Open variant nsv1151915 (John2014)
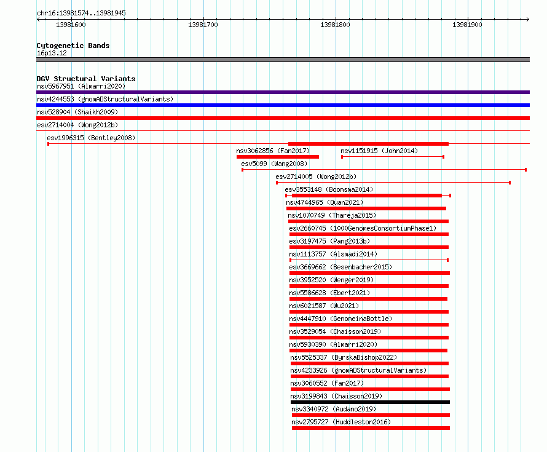Screen dimensions: 547x452 [379, 151]
